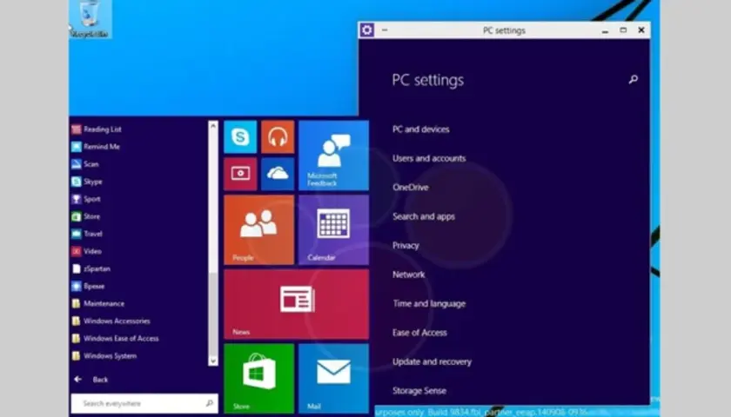
Task: Open the OneDrive cloud tile
Action: point(278,174)
